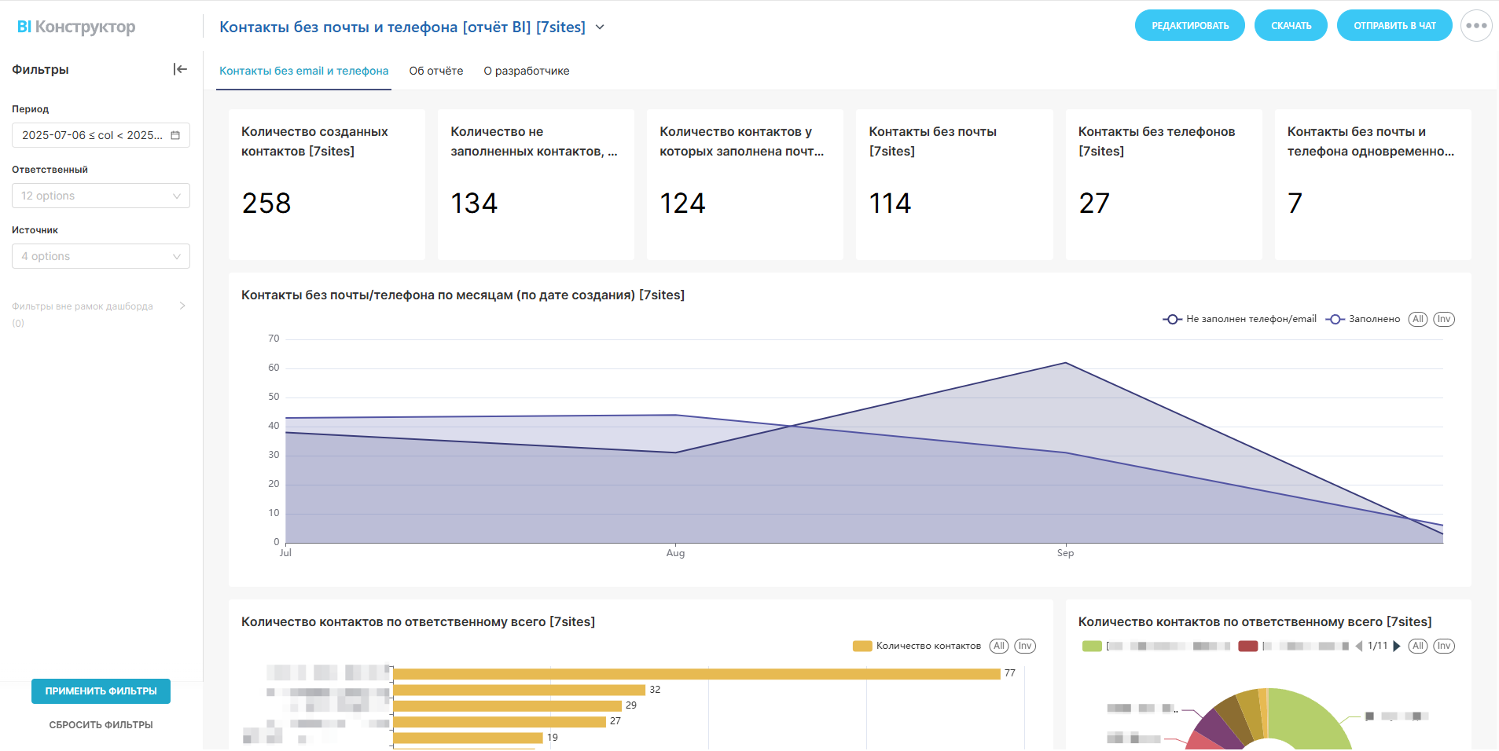Click the ПРИМЕНИТЬ ФИЛЬТРЫ button

[x=101, y=691]
